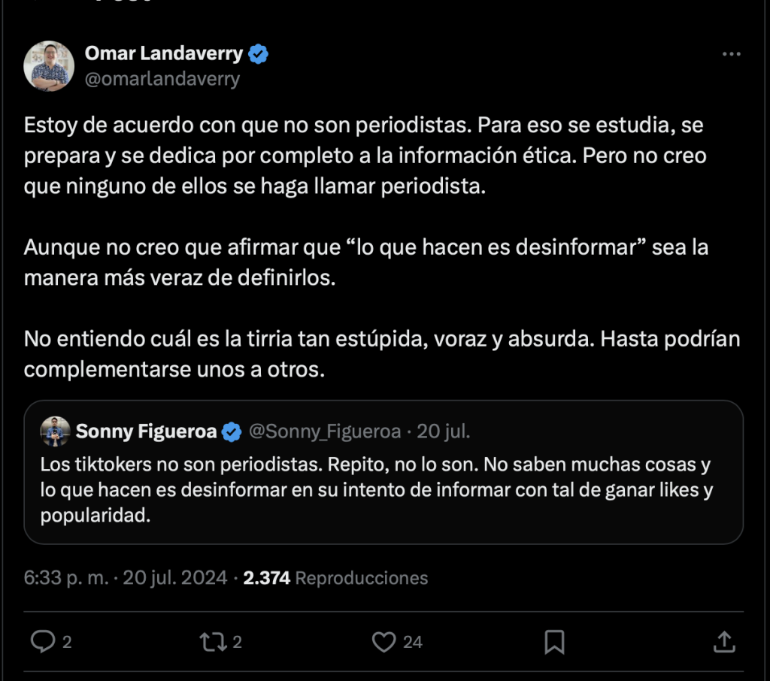
Task: View the 2.374 Reproducciones count
Action: pyautogui.click(x=335, y=577)
